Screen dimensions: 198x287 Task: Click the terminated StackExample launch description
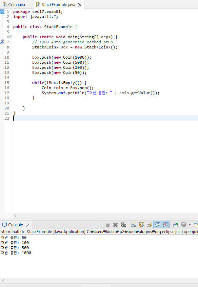99,232
